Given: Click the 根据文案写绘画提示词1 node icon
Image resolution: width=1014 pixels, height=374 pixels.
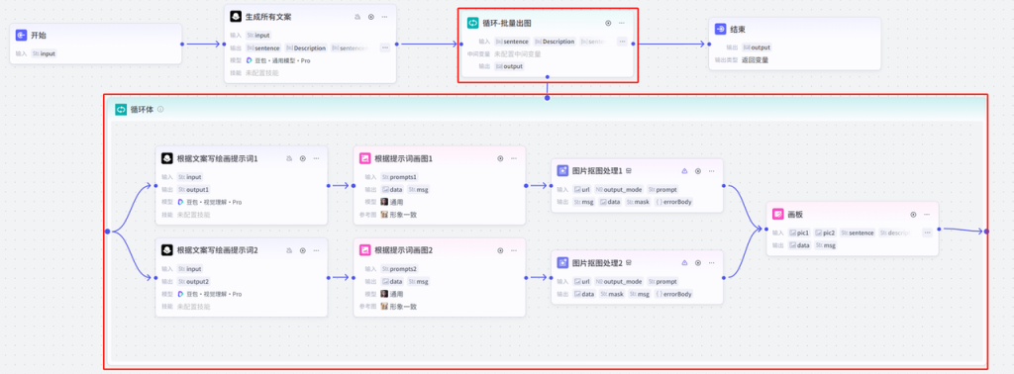Looking at the screenshot, I should click(x=166, y=158).
